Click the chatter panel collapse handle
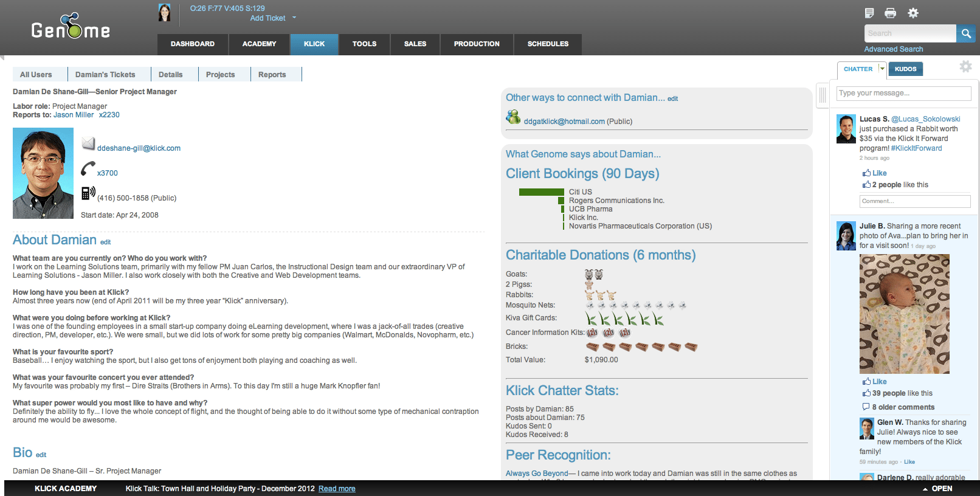The width and height of the screenshot is (980, 496). coord(823,95)
